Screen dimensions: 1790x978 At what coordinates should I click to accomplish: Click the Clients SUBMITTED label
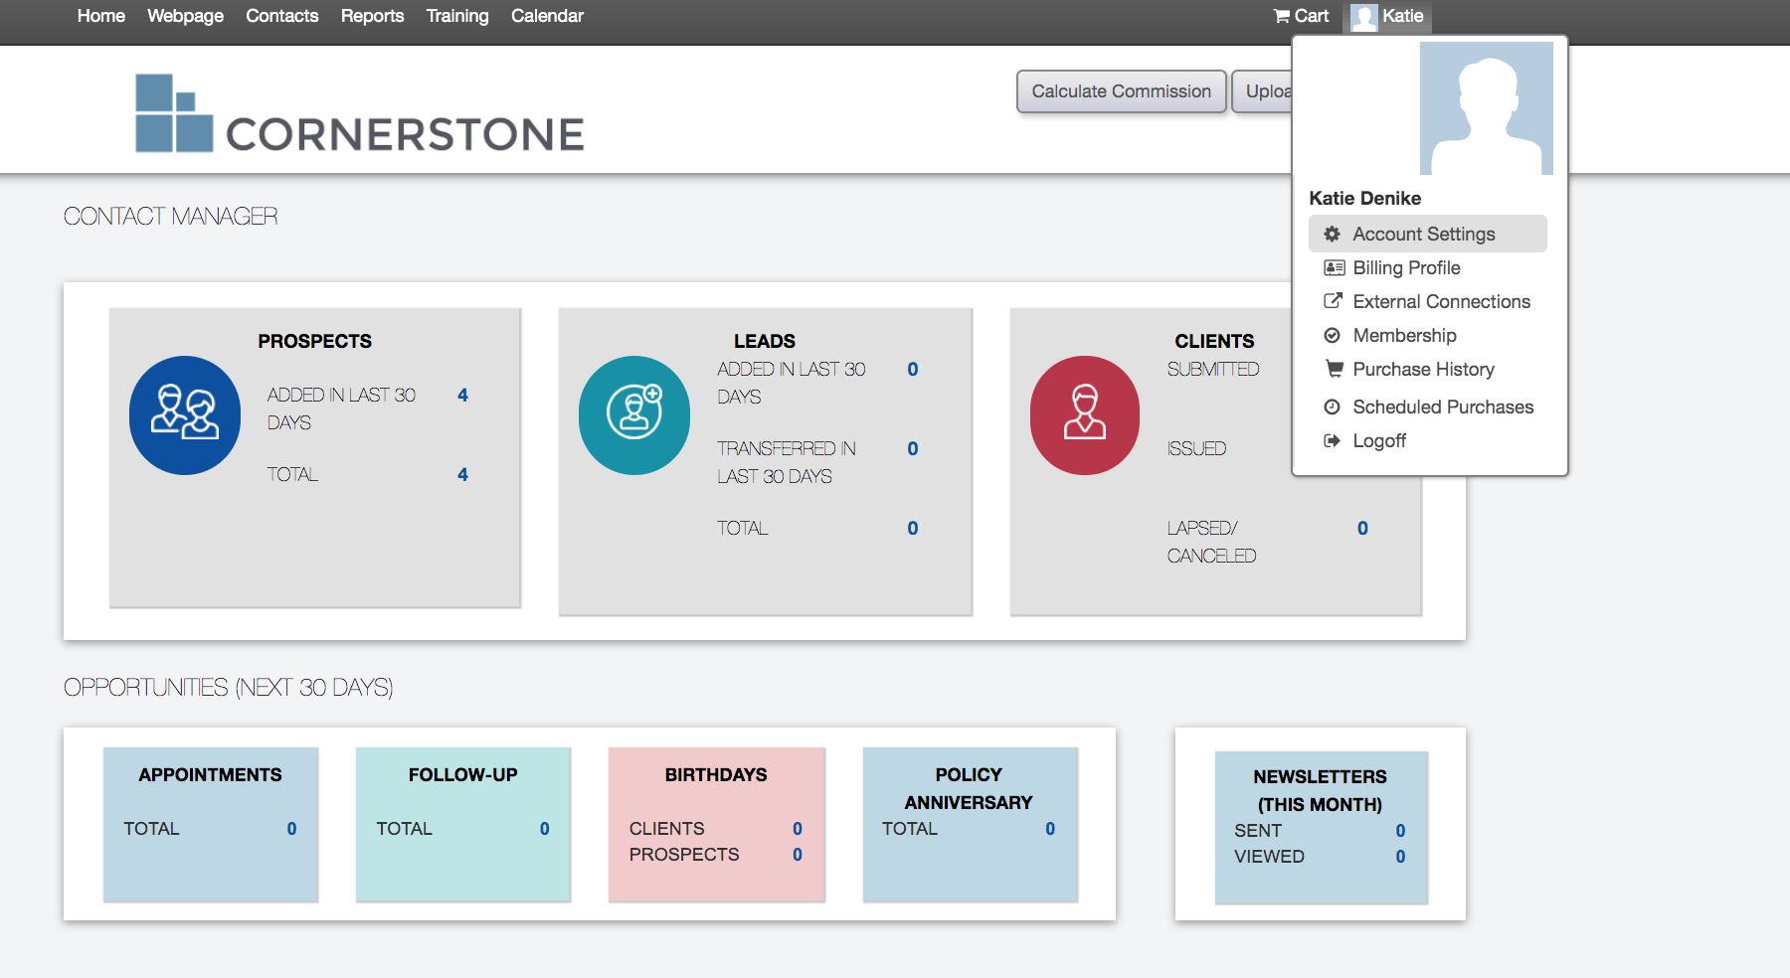1213,369
